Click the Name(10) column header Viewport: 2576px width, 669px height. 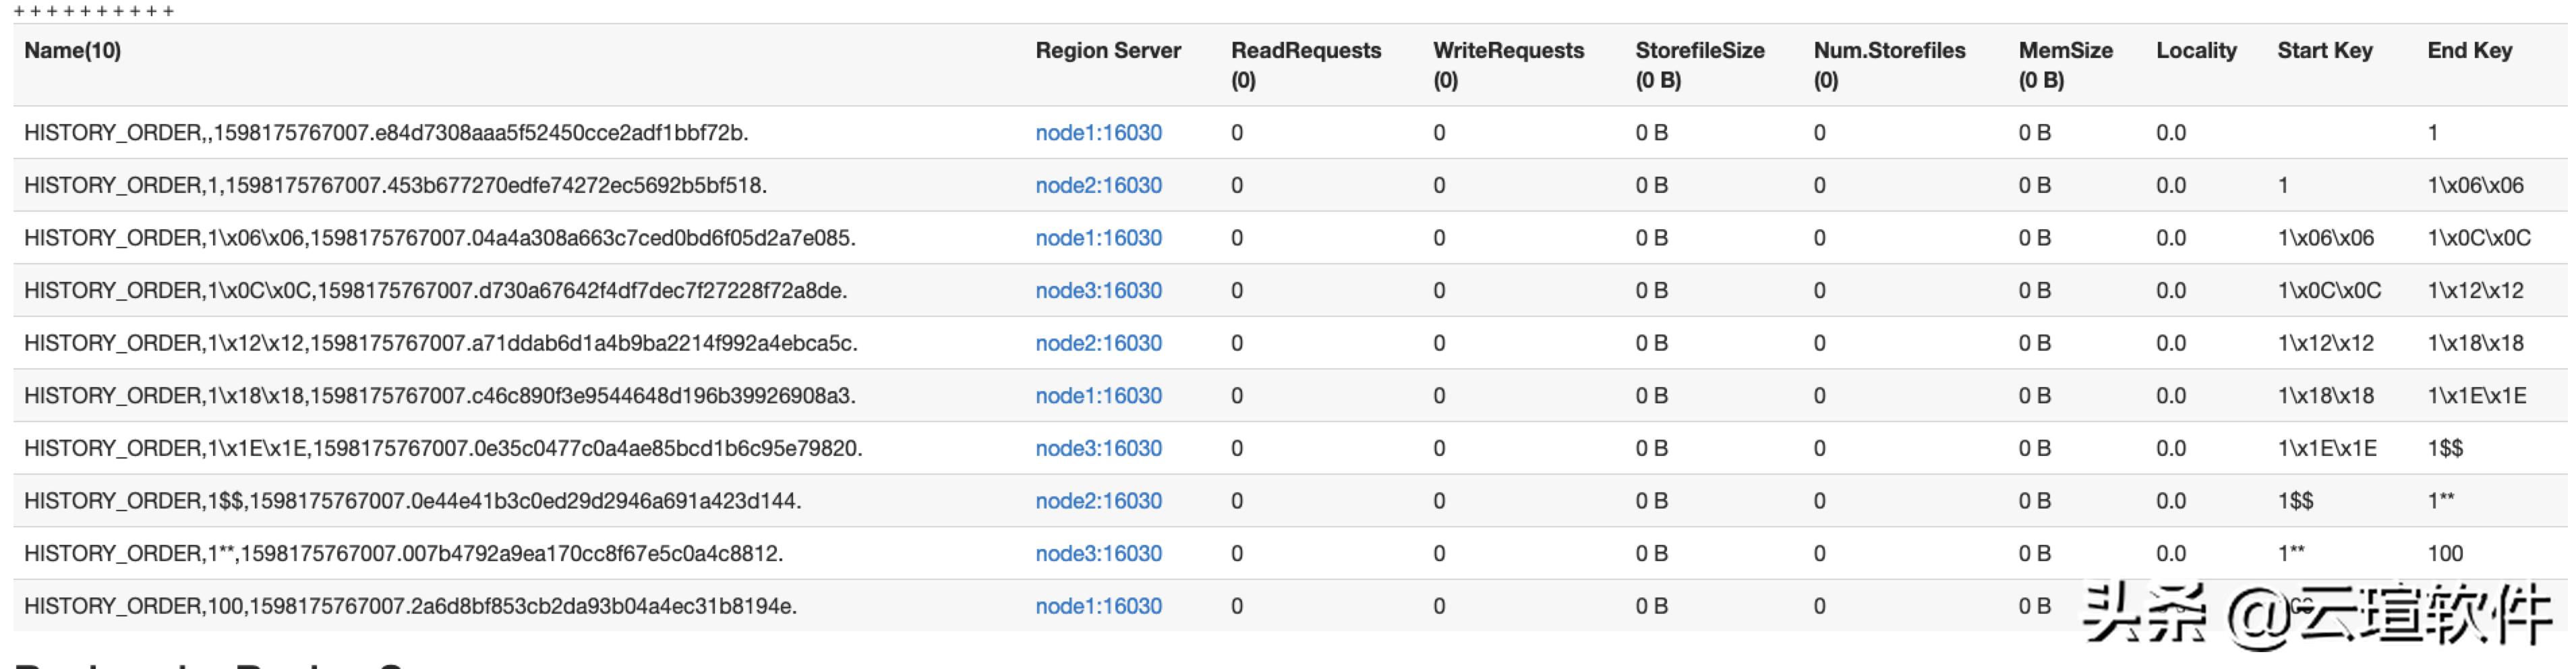click(72, 51)
